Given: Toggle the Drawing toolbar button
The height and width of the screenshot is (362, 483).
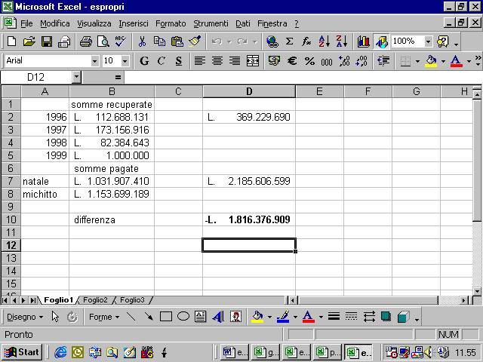Looking at the screenshot, I should pos(381,41).
